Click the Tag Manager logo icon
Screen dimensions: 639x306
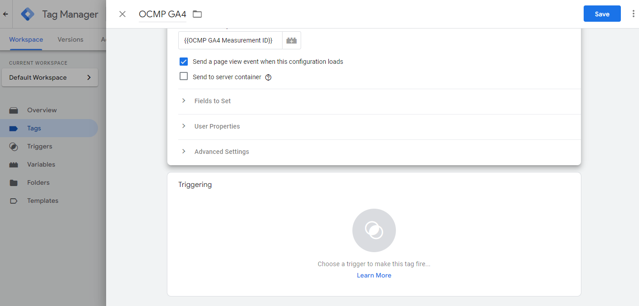(x=28, y=14)
